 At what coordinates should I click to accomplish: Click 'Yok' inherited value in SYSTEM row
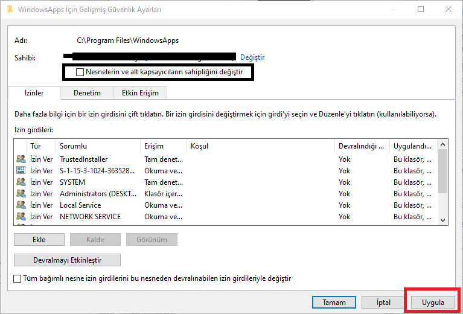(x=344, y=182)
